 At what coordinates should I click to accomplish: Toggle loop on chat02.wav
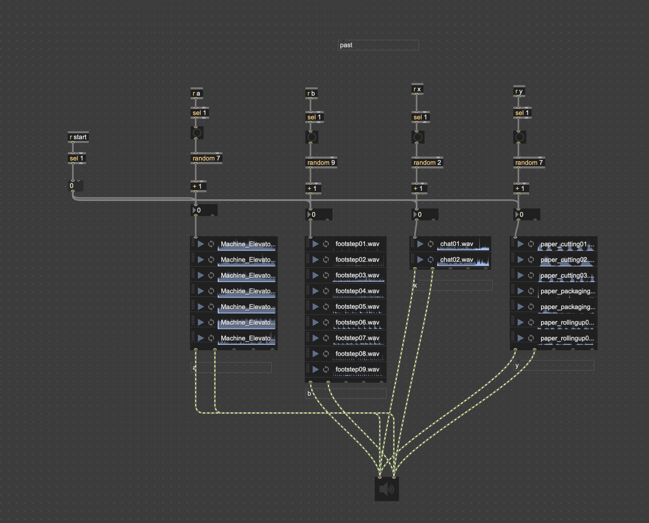[x=431, y=260]
